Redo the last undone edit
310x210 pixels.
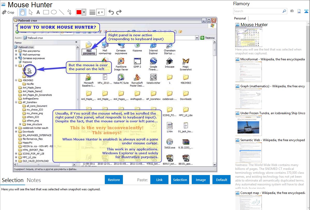point(119,12)
